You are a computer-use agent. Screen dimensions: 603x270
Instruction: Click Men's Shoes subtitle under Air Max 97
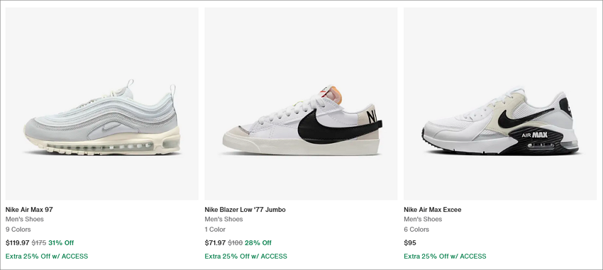click(x=25, y=219)
